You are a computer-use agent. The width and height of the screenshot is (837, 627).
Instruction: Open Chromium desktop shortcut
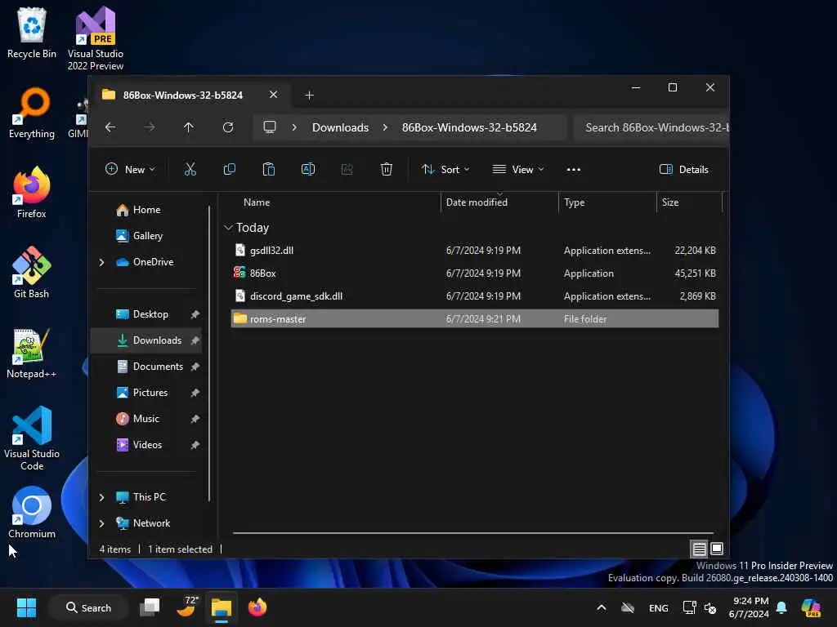[x=32, y=513]
